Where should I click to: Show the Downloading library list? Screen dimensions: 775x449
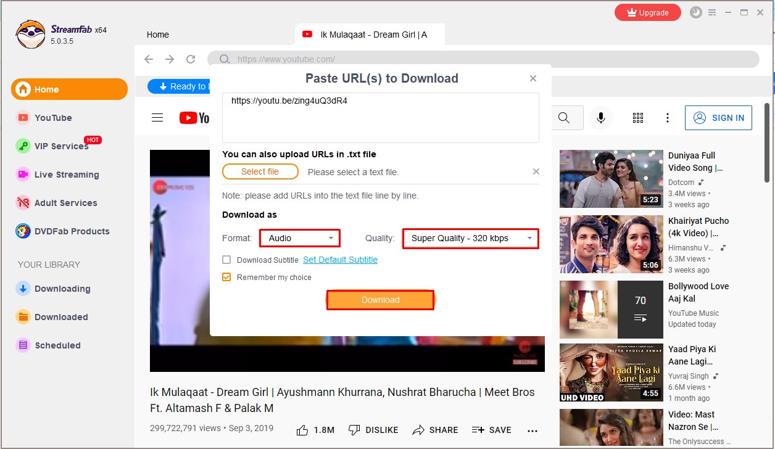coord(53,289)
